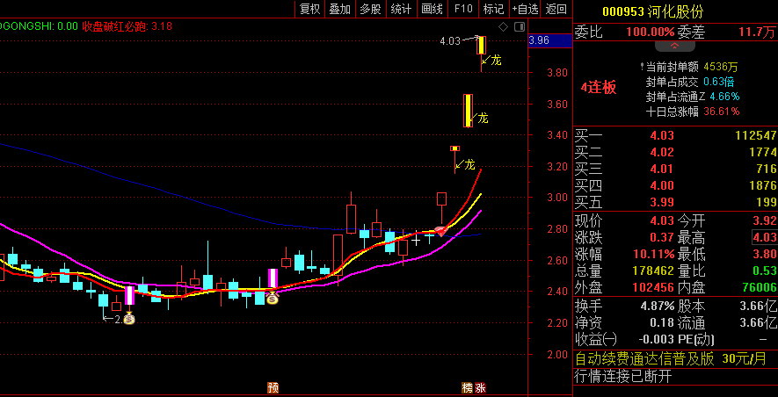Image resolution: width=778 pixels, height=397 pixels.
Task: Click the 买四 4.00 bid row
Action: pos(675,186)
